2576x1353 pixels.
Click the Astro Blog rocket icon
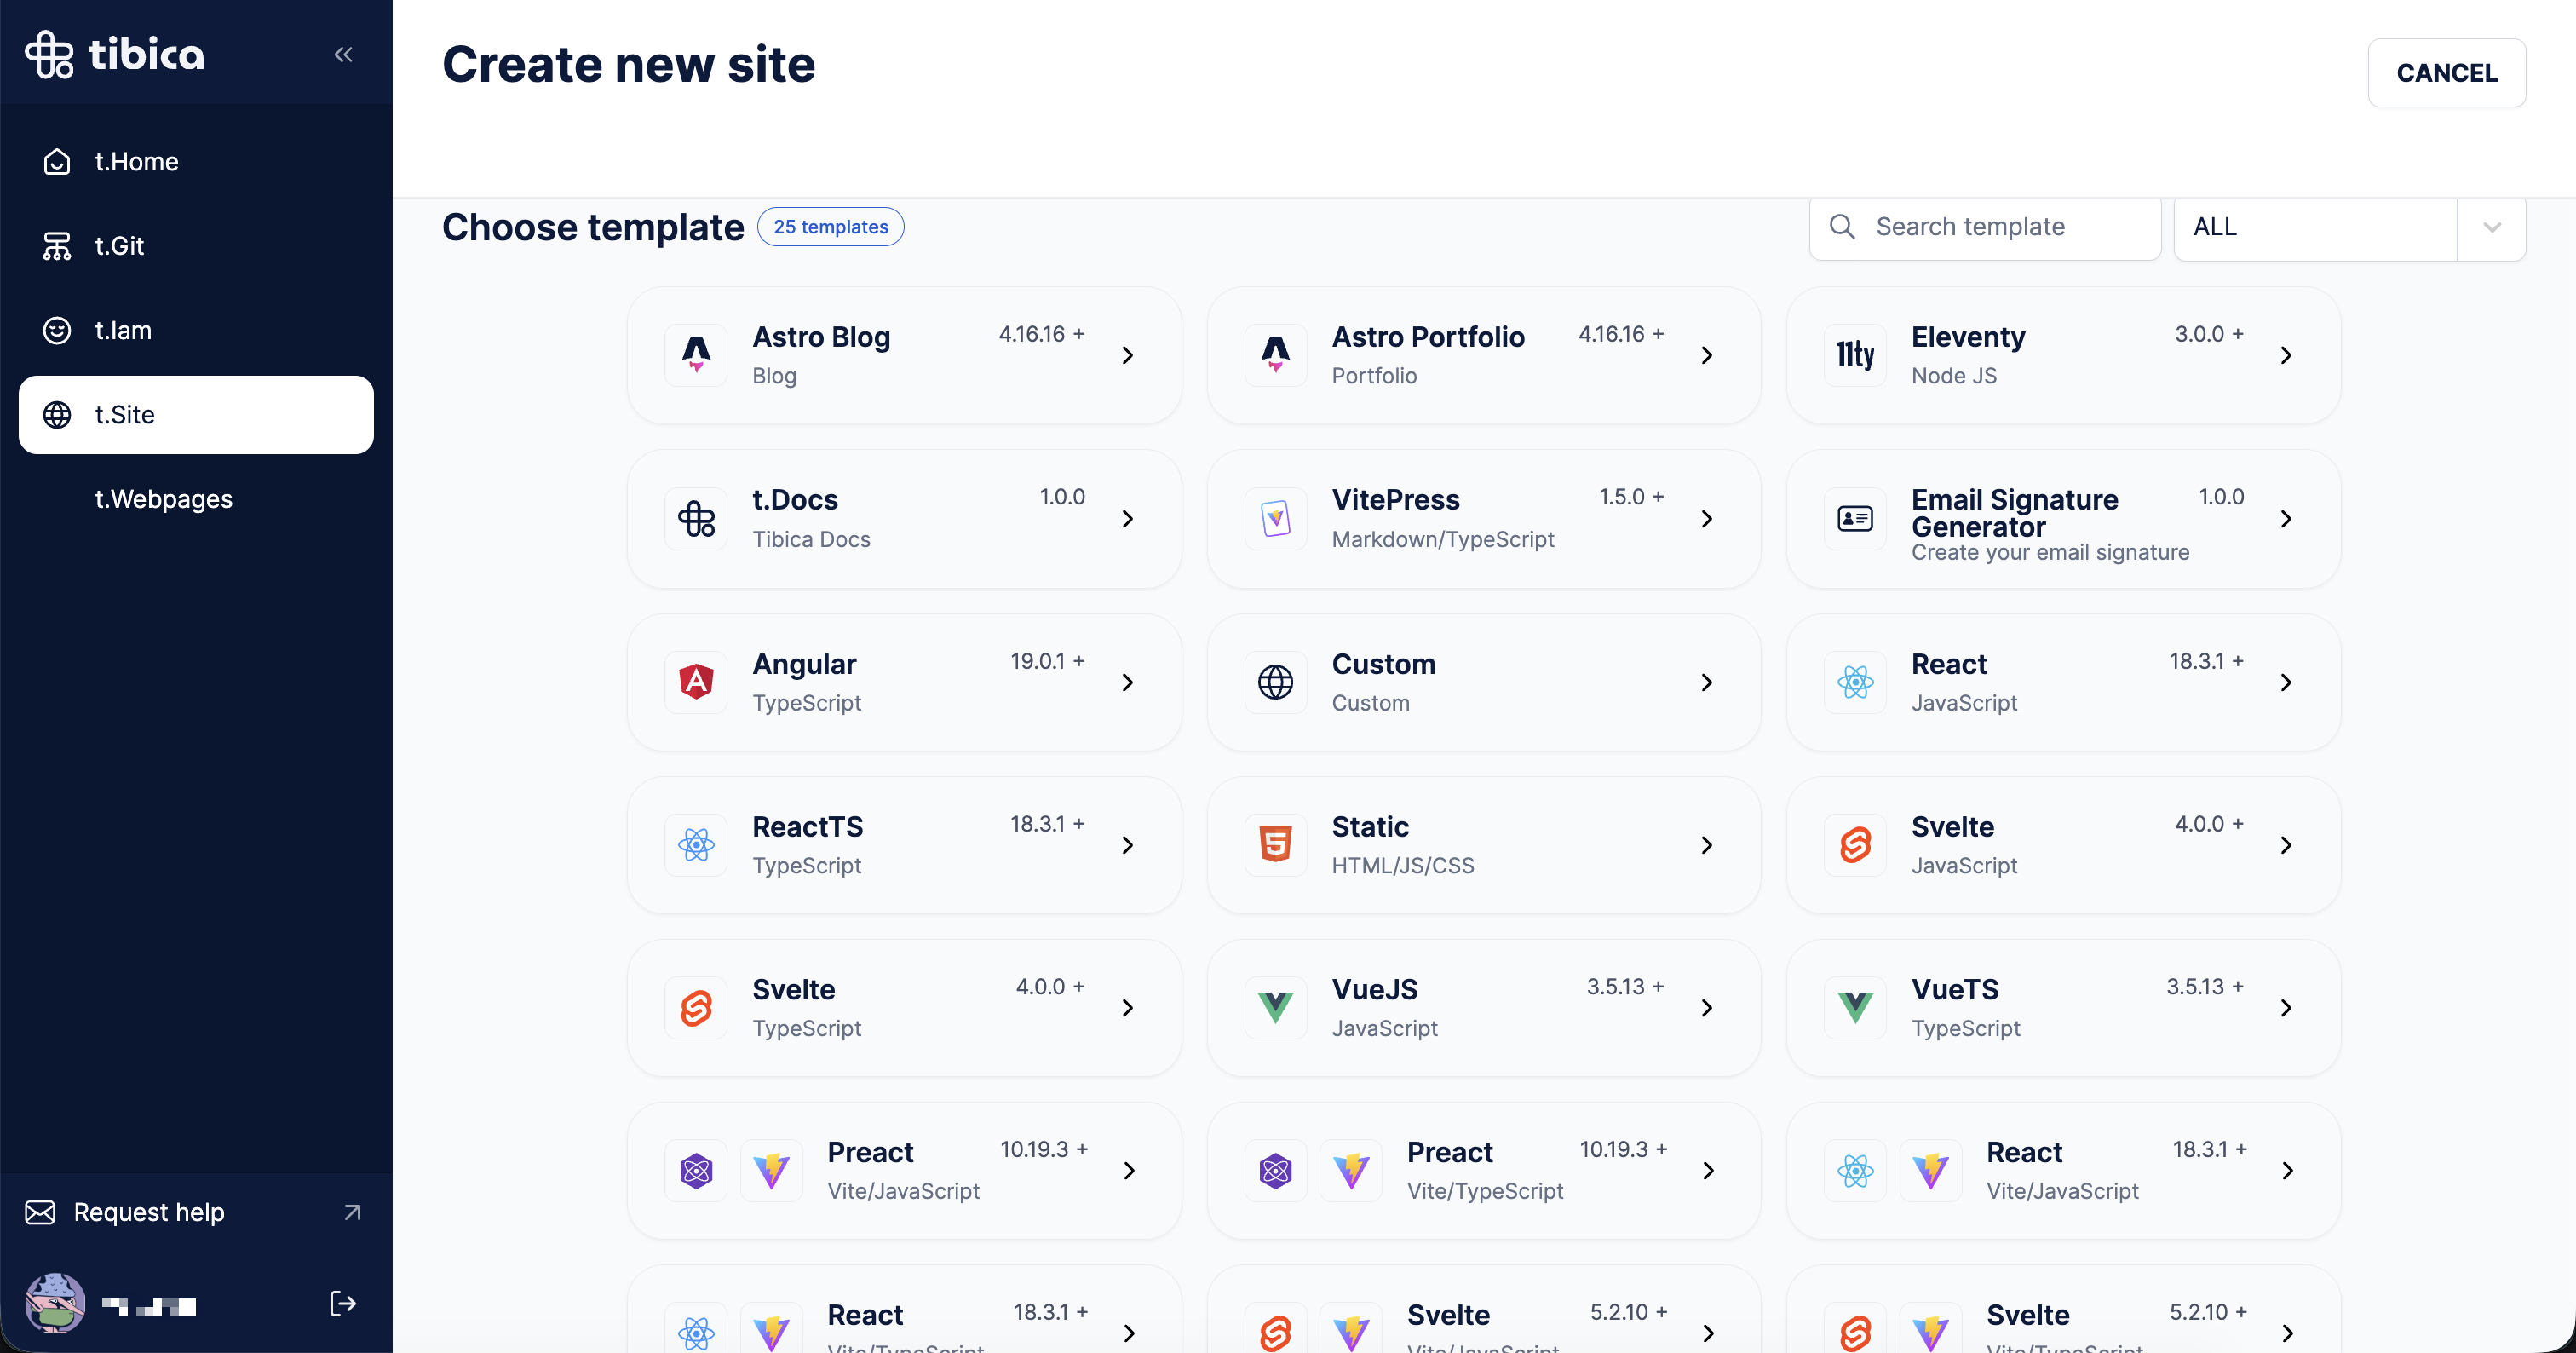[696, 355]
